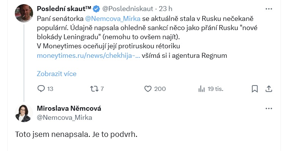This screenshot has width=287, height=151.
Task: Click the retweet arrows icon
Action: point(94,89)
